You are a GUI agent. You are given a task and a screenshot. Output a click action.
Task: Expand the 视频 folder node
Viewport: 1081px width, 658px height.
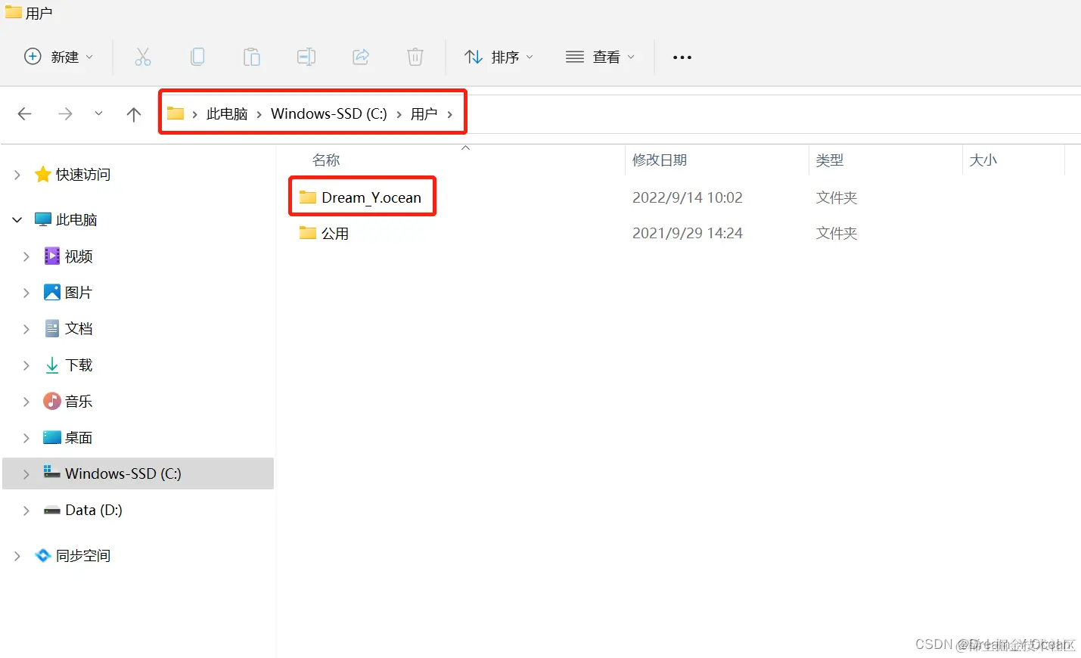click(26, 256)
